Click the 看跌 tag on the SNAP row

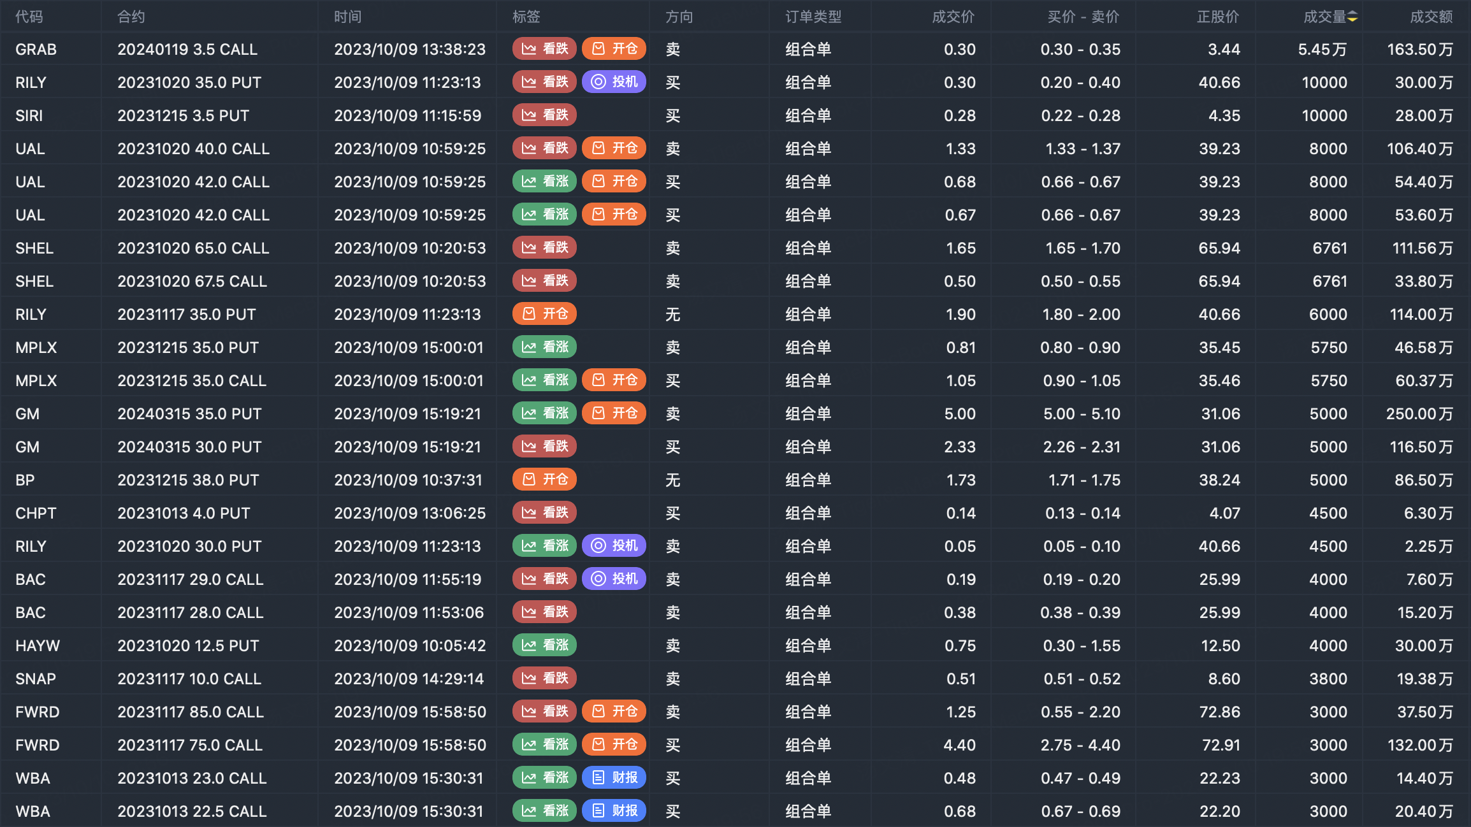pos(544,679)
